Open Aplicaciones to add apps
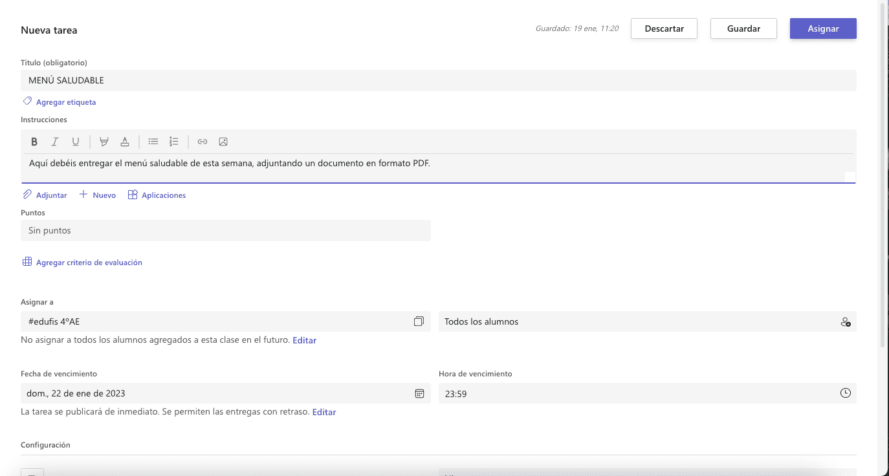 pyautogui.click(x=157, y=195)
